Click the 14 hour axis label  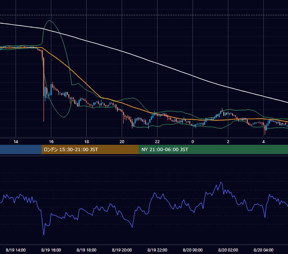pyautogui.click(x=16, y=142)
